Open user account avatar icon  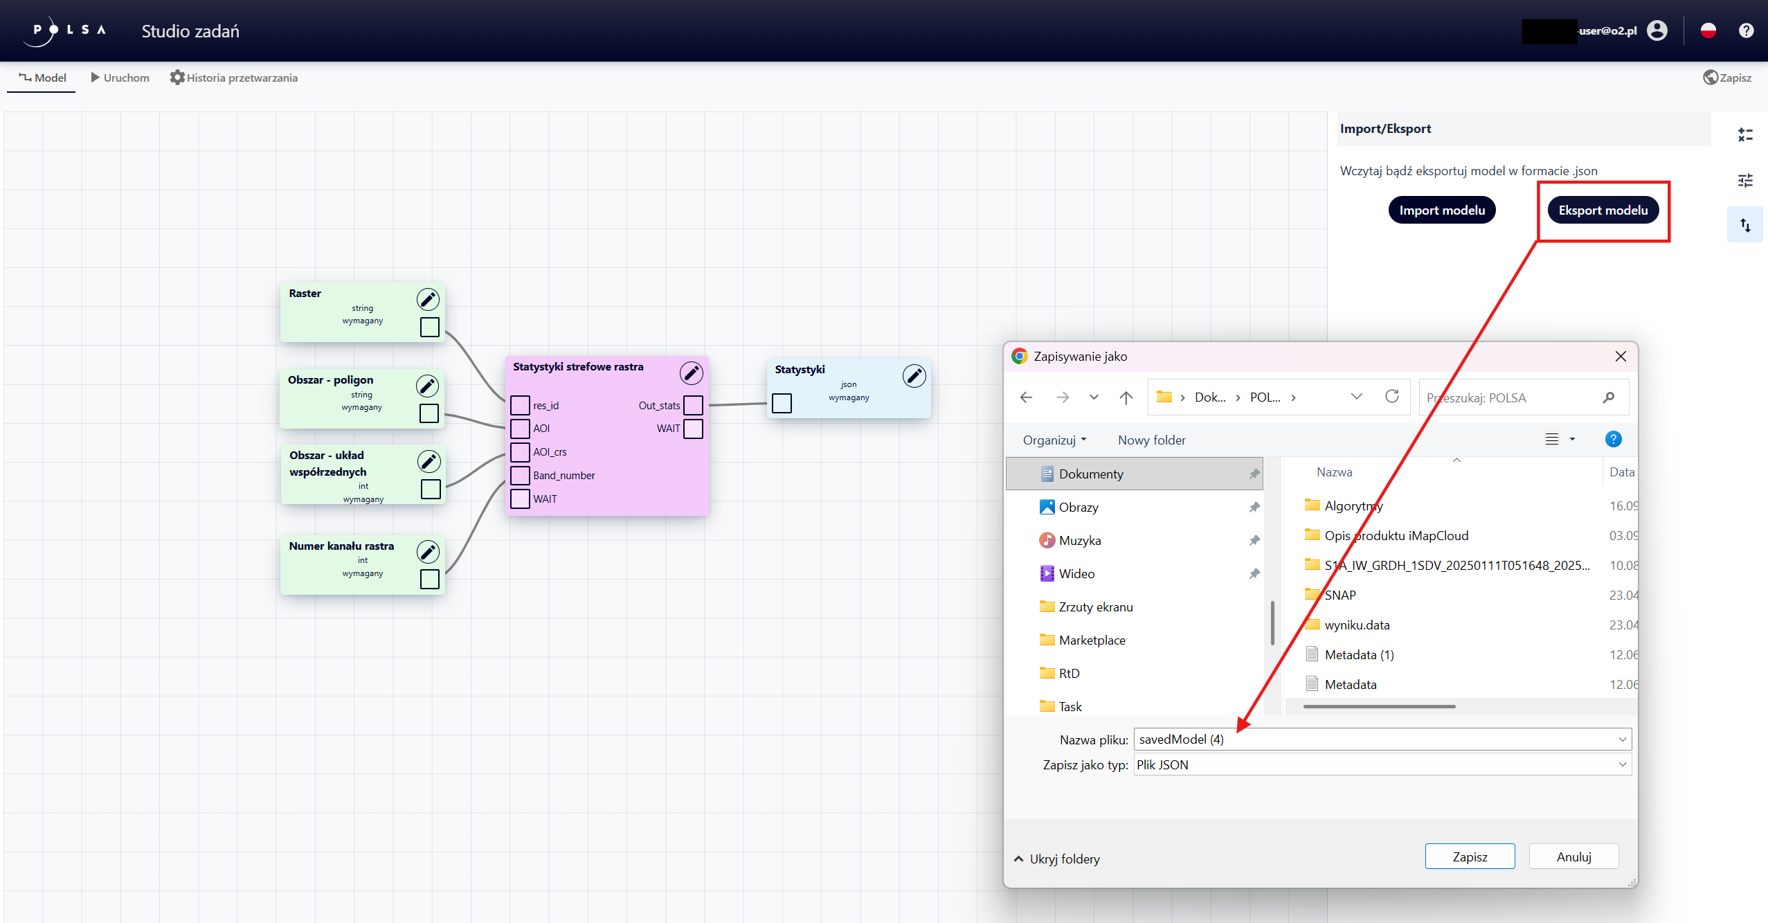1657,30
